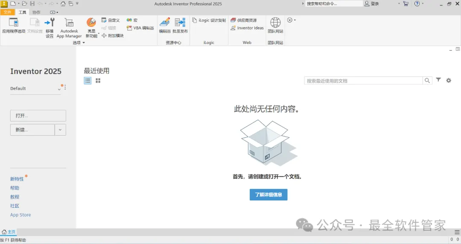Screen dimensions: 461x244
Task: Click the 打开... (Open) button
Action: 38,116
